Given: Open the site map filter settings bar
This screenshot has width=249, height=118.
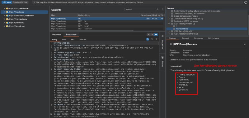Looking at the screenshot, I should pyautogui.click(x=137, y=2).
